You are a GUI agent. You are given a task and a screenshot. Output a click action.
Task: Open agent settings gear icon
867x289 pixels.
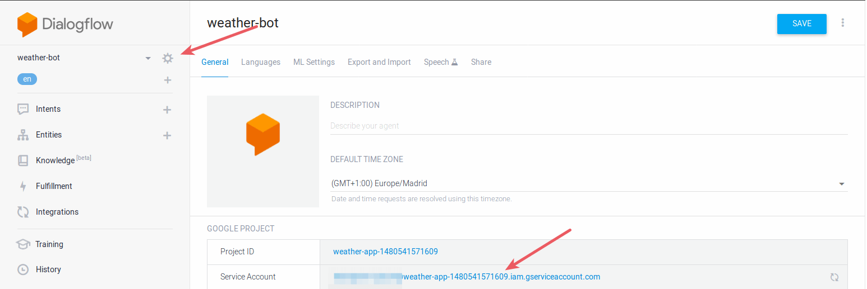tap(168, 58)
